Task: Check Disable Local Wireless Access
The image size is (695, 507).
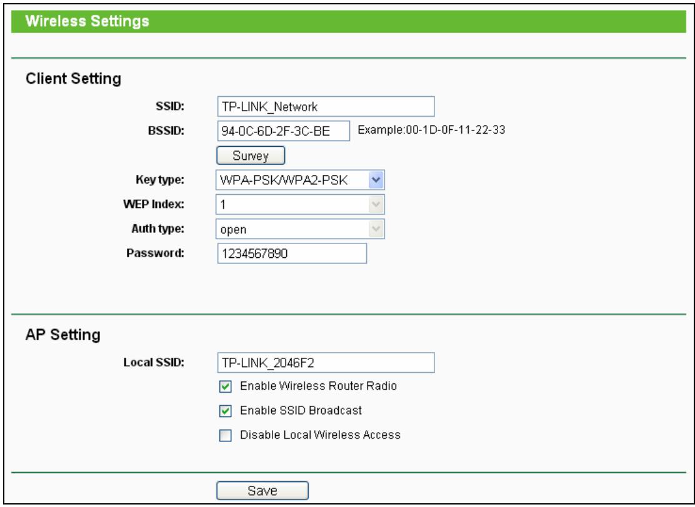Action: point(225,436)
